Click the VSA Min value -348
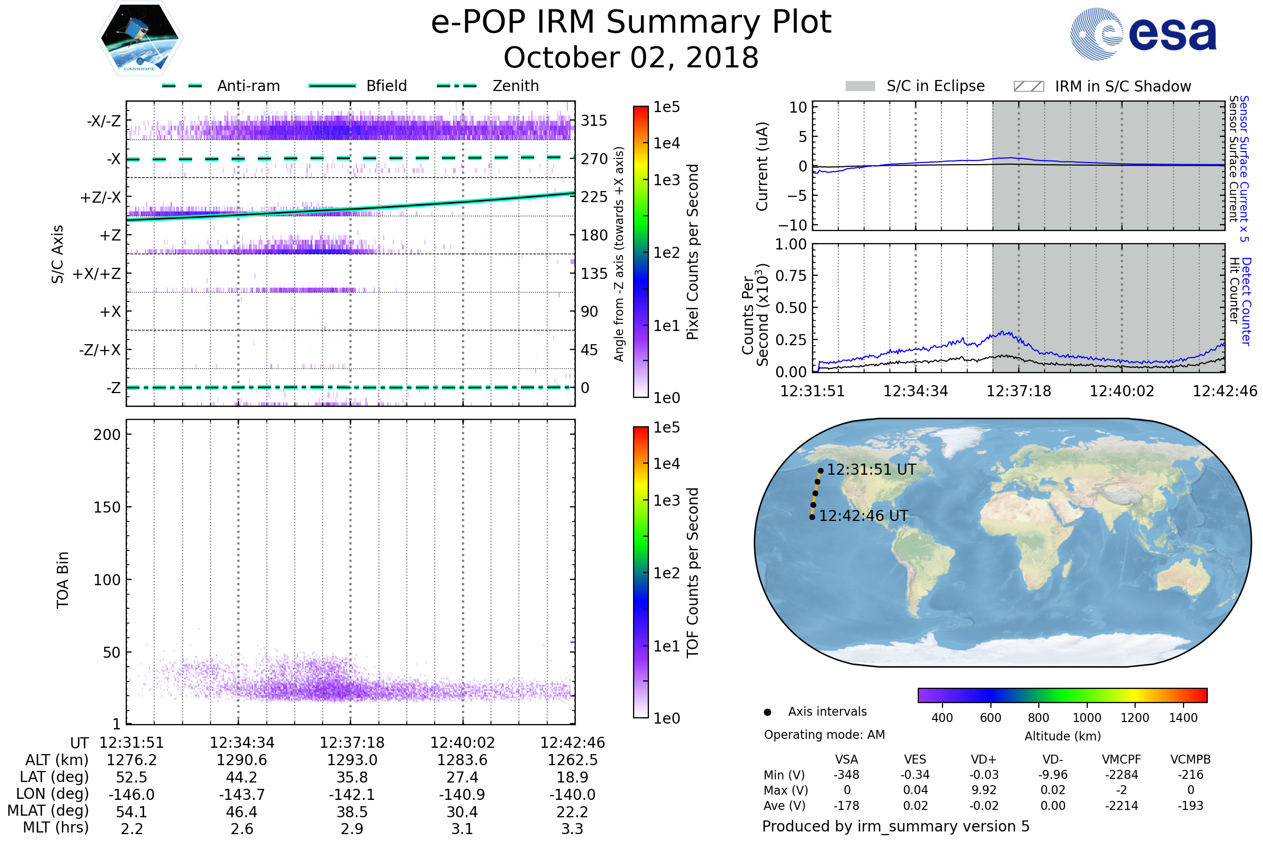The height and width of the screenshot is (842, 1263). point(846,775)
